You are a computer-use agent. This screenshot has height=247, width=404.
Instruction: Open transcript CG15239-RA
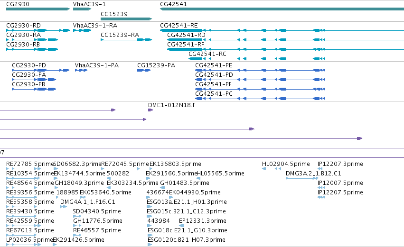[x=126, y=40]
